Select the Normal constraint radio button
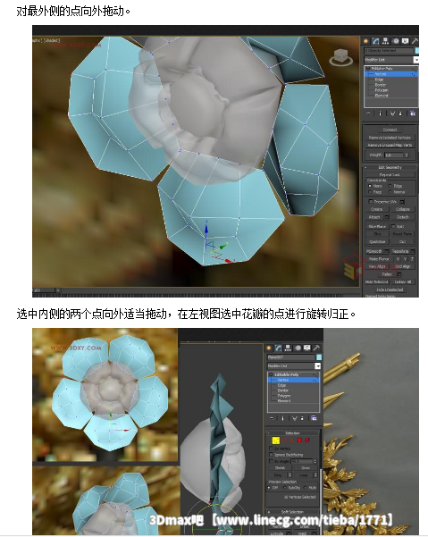 click(x=390, y=192)
